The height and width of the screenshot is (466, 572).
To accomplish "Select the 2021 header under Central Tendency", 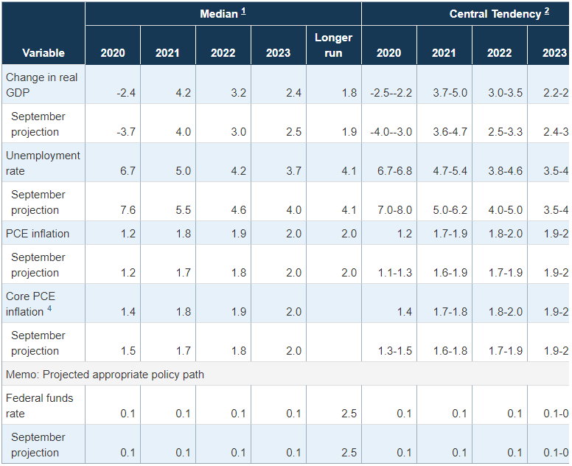I will click(x=444, y=53).
